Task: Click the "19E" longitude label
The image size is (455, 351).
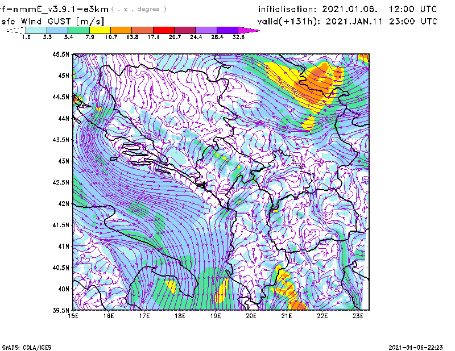Action: pos(216,316)
